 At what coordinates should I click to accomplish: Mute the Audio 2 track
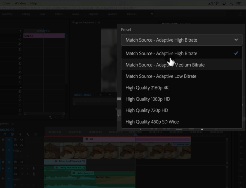pyautogui.click(x=22, y=174)
